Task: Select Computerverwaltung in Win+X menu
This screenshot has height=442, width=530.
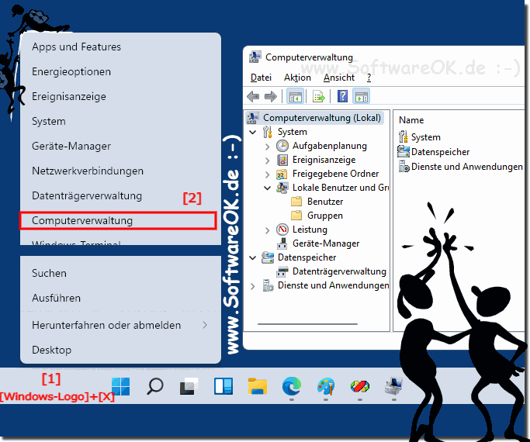Action: (118, 220)
